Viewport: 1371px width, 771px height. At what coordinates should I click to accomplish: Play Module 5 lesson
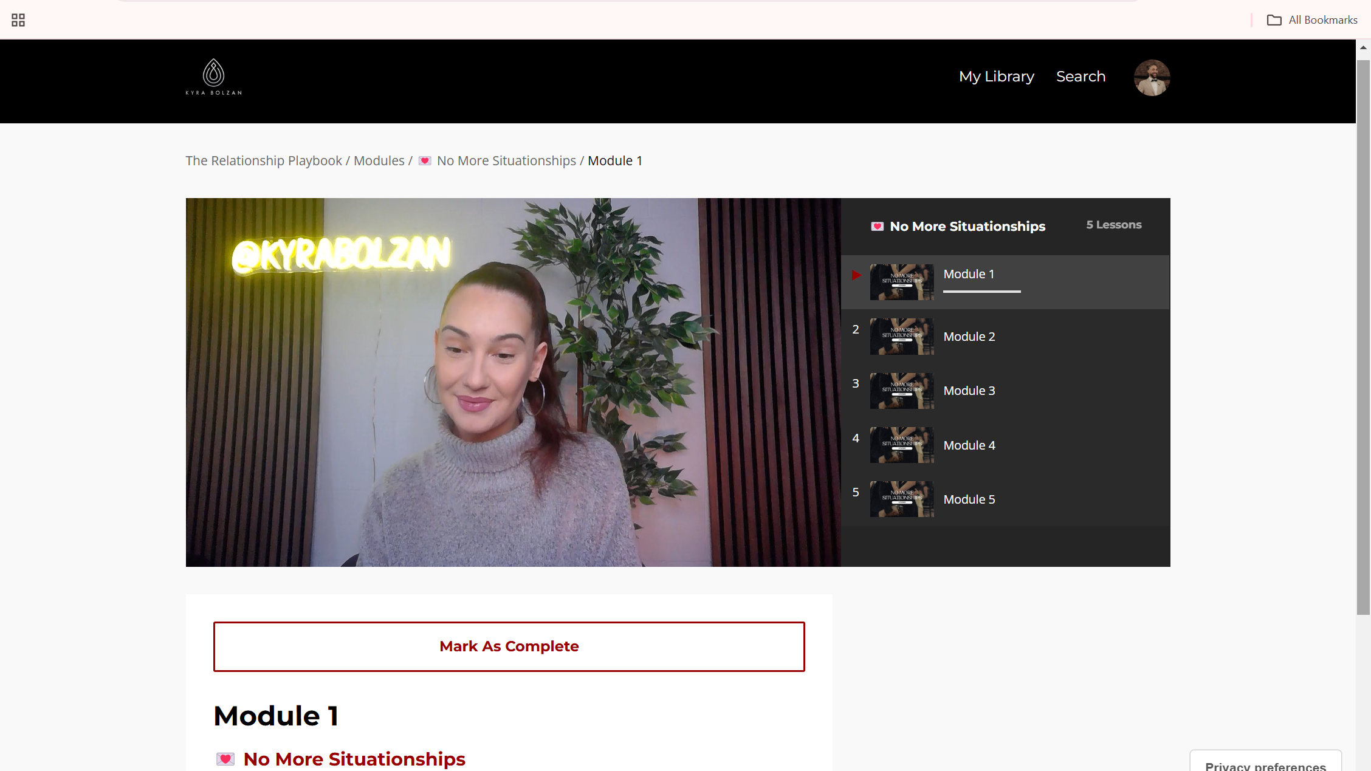point(969,499)
